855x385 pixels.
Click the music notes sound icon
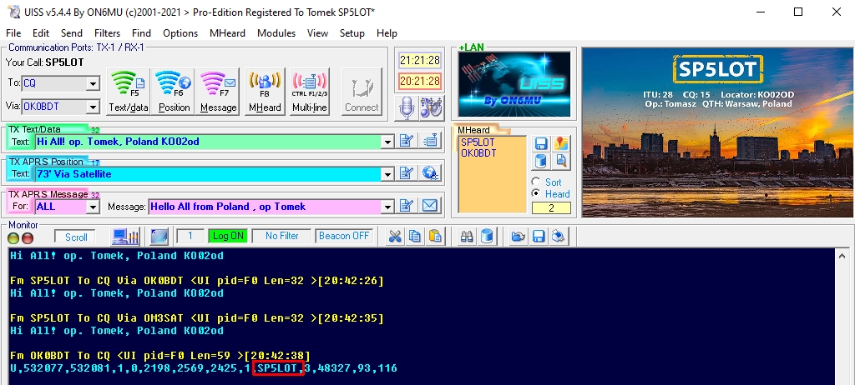point(432,107)
